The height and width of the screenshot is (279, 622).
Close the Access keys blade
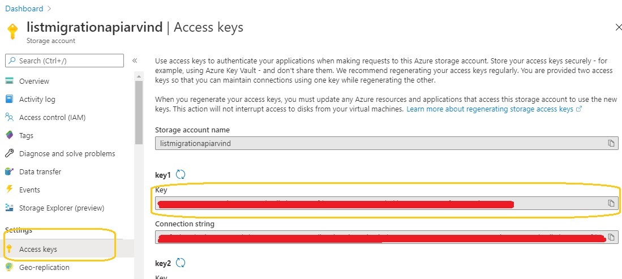pos(617,27)
